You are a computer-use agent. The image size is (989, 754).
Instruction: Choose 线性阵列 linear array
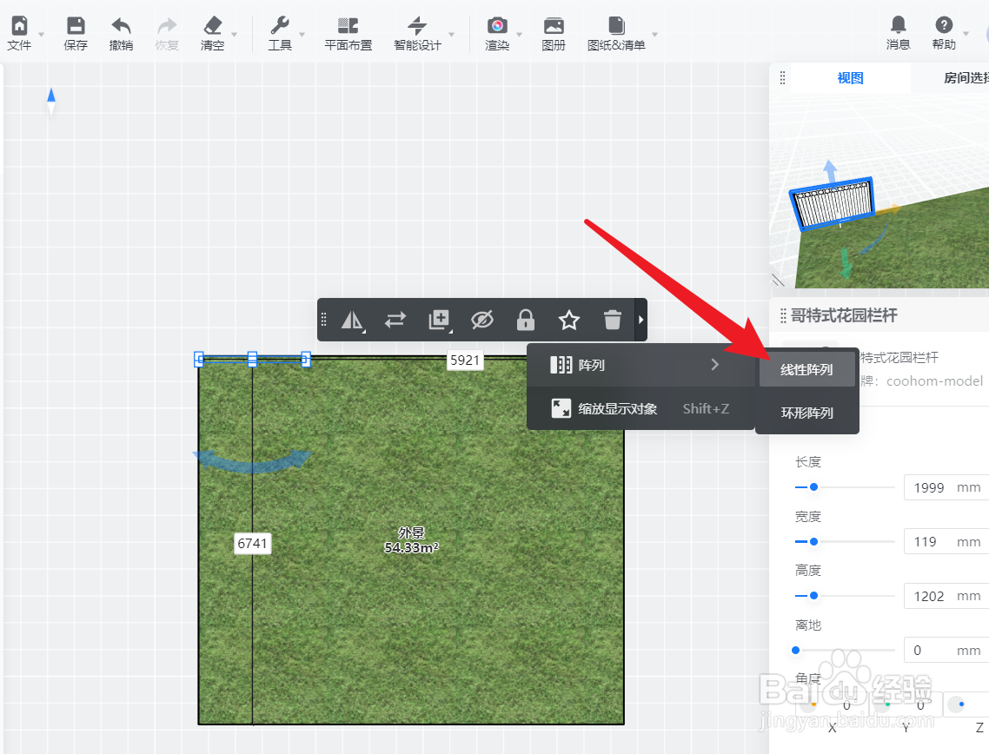[x=806, y=369]
